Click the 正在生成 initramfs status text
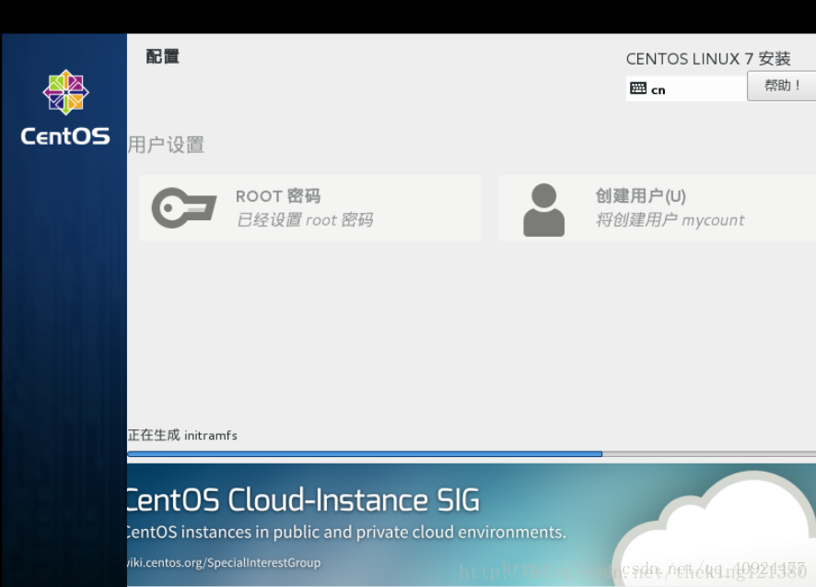The height and width of the screenshot is (587, 816). [182, 435]
